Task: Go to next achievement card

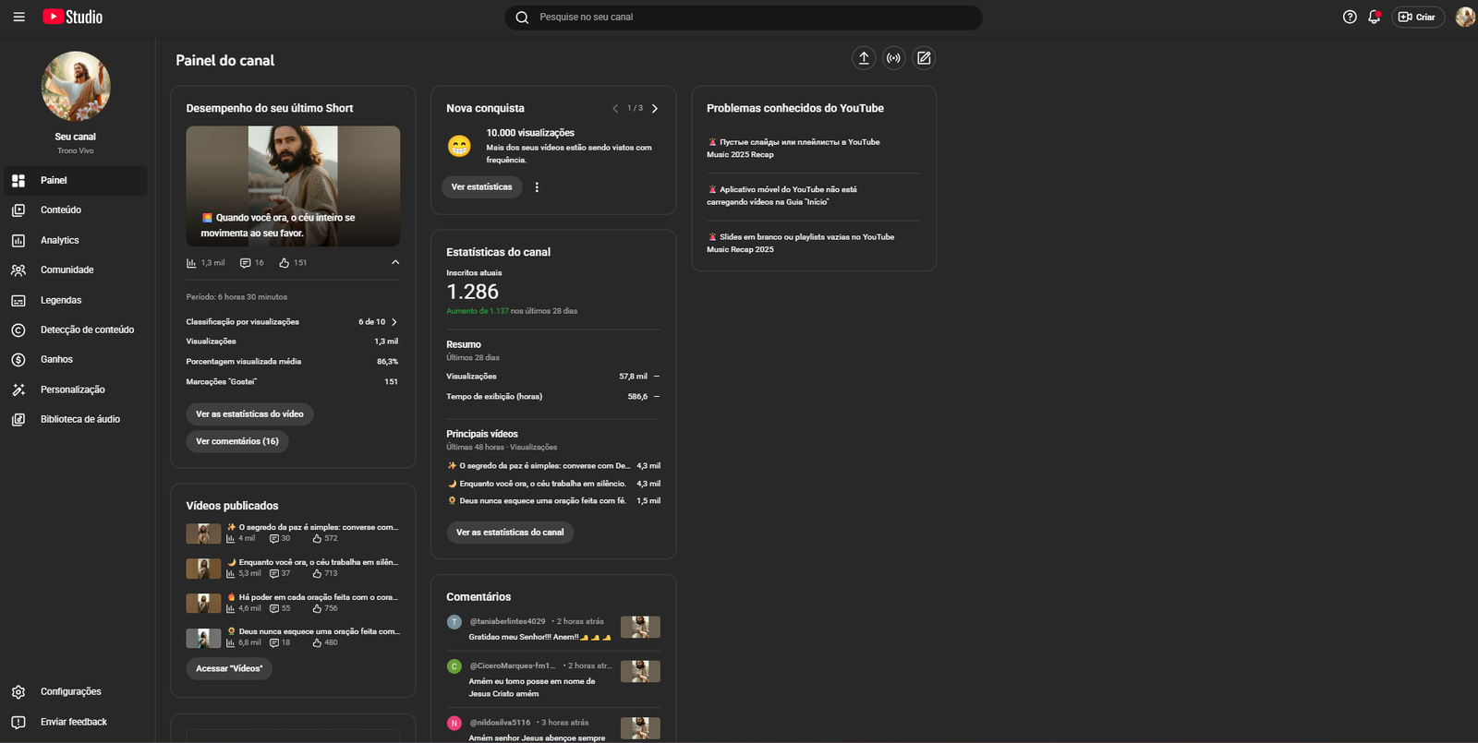Action: click(x=655, y=109)
